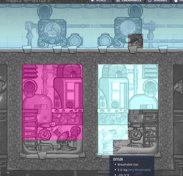Select the louvered vent in cyan room

point(150,71)
